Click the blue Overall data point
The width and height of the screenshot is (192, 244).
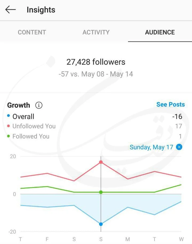101,224
